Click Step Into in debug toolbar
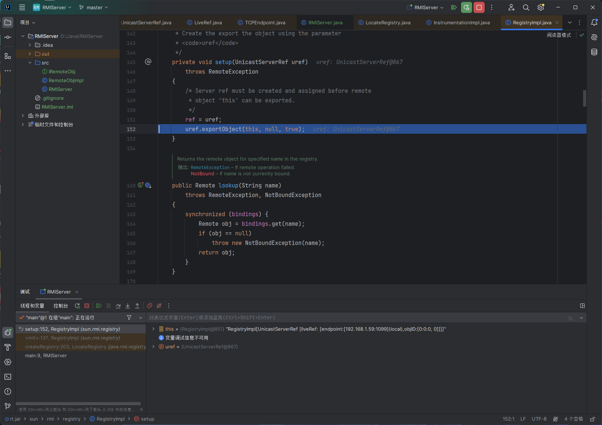 128,306
